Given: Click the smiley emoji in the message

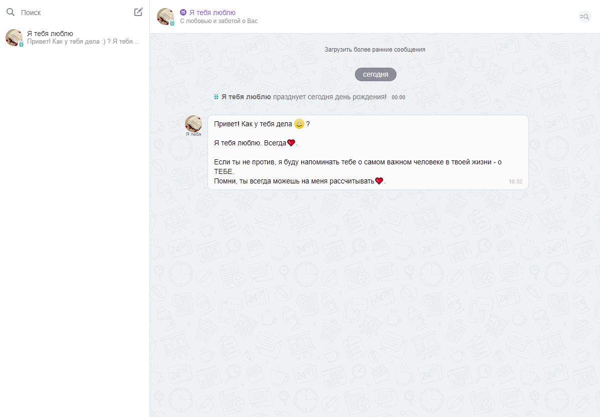Looking at the screenshot, I should tap(299, 124).
